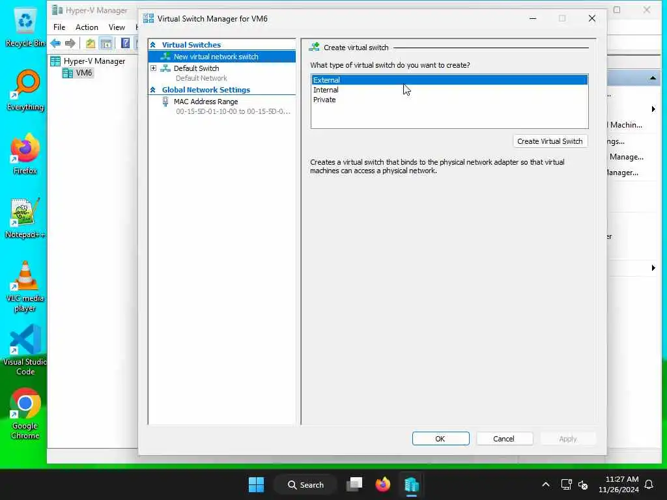Click the New virtual network switch icon
The height and width of the screenshot is (500, 667).
[x=165, y=56]
